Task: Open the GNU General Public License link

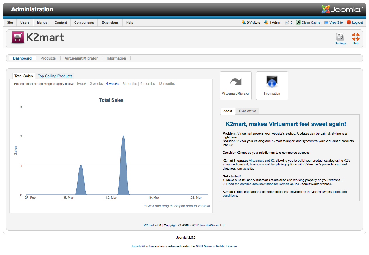Action: 216,246
